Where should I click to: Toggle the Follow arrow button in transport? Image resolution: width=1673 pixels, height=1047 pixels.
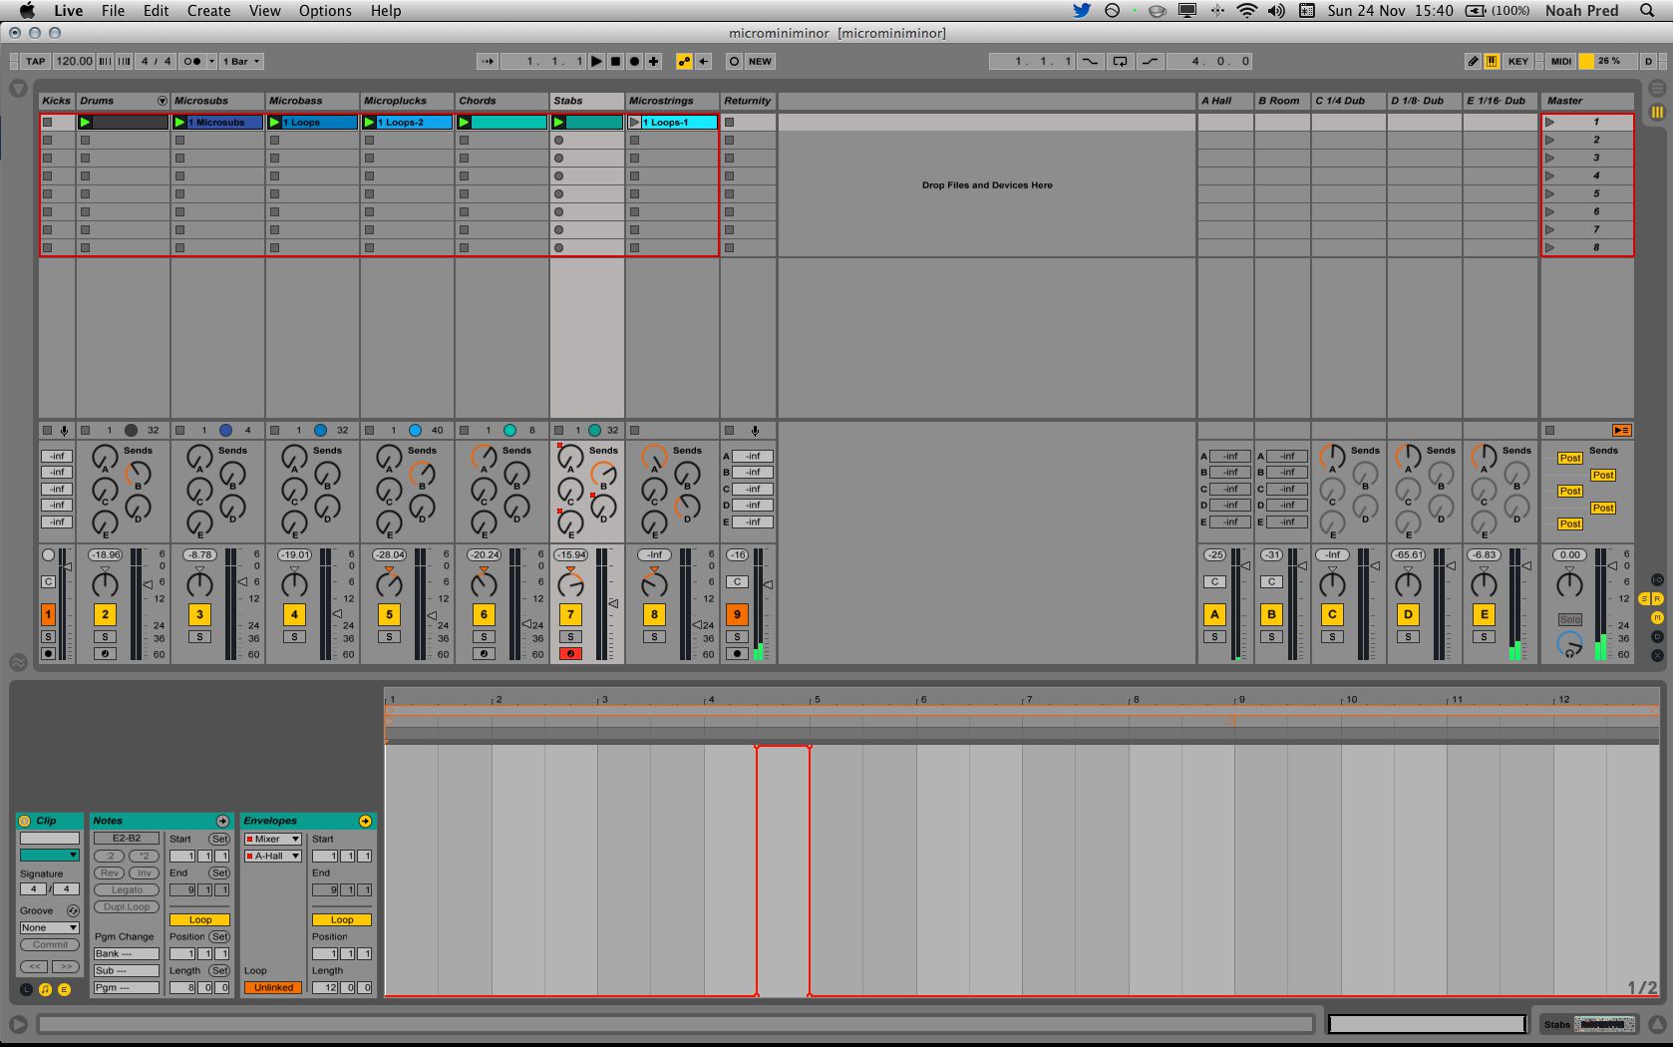coord(488,61)
